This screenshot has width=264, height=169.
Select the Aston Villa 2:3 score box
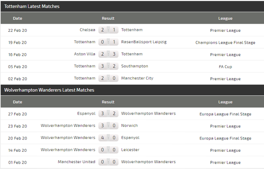[108, 54]
